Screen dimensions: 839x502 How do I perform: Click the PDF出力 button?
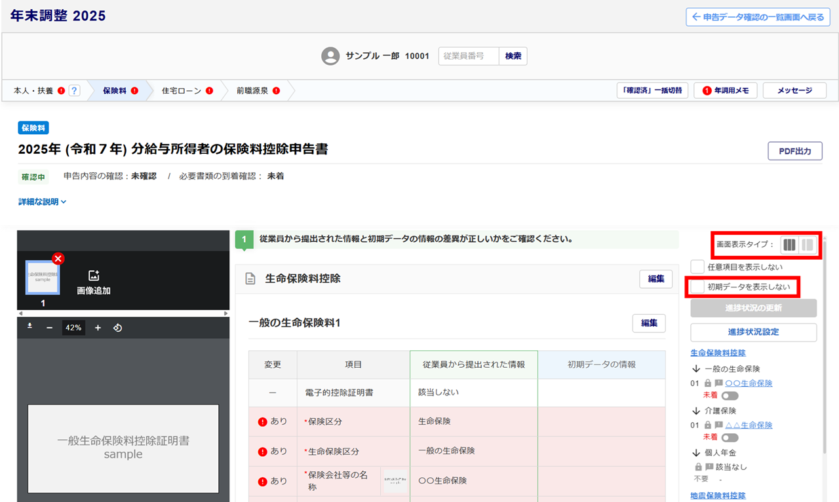click(794, 151)
